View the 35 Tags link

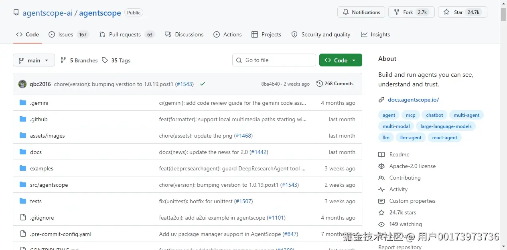point(116,60)
